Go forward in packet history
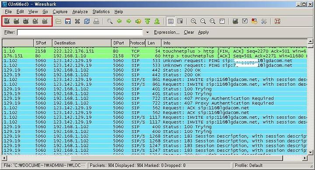The image size is (315, 170). 129,21
